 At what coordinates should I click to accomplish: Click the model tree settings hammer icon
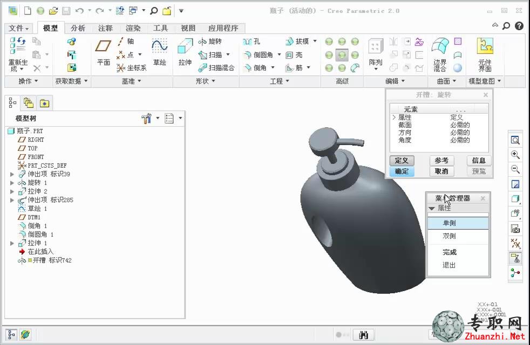click(147, 118)
